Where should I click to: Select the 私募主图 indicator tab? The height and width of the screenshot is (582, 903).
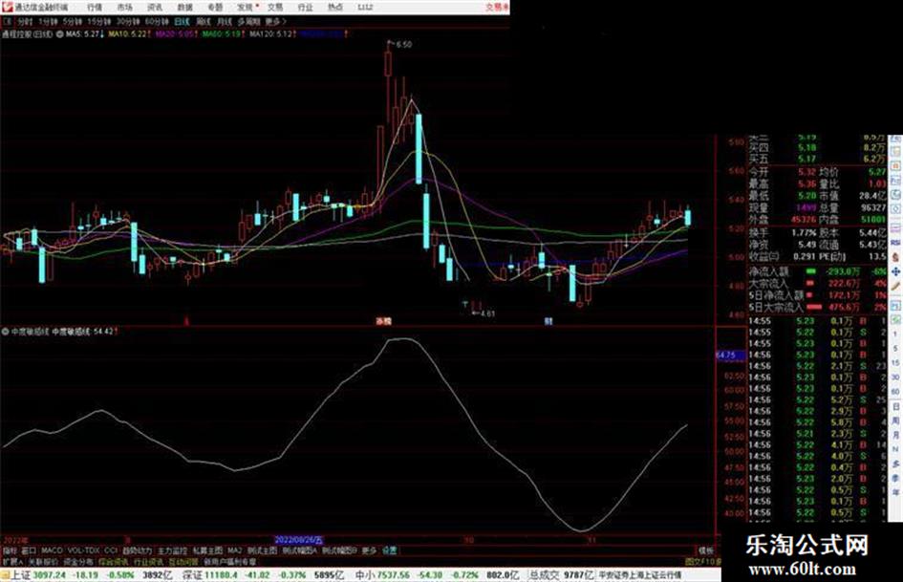(x=207, y=550)
